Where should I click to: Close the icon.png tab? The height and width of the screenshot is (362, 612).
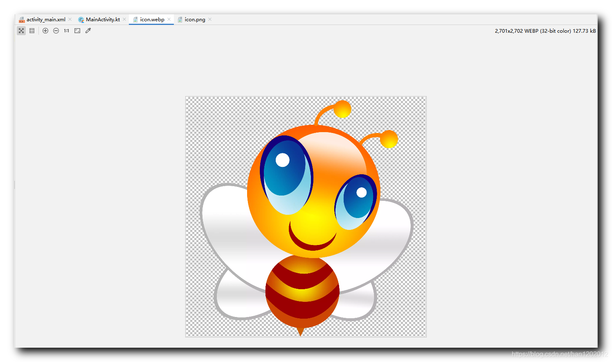(210, 19)
